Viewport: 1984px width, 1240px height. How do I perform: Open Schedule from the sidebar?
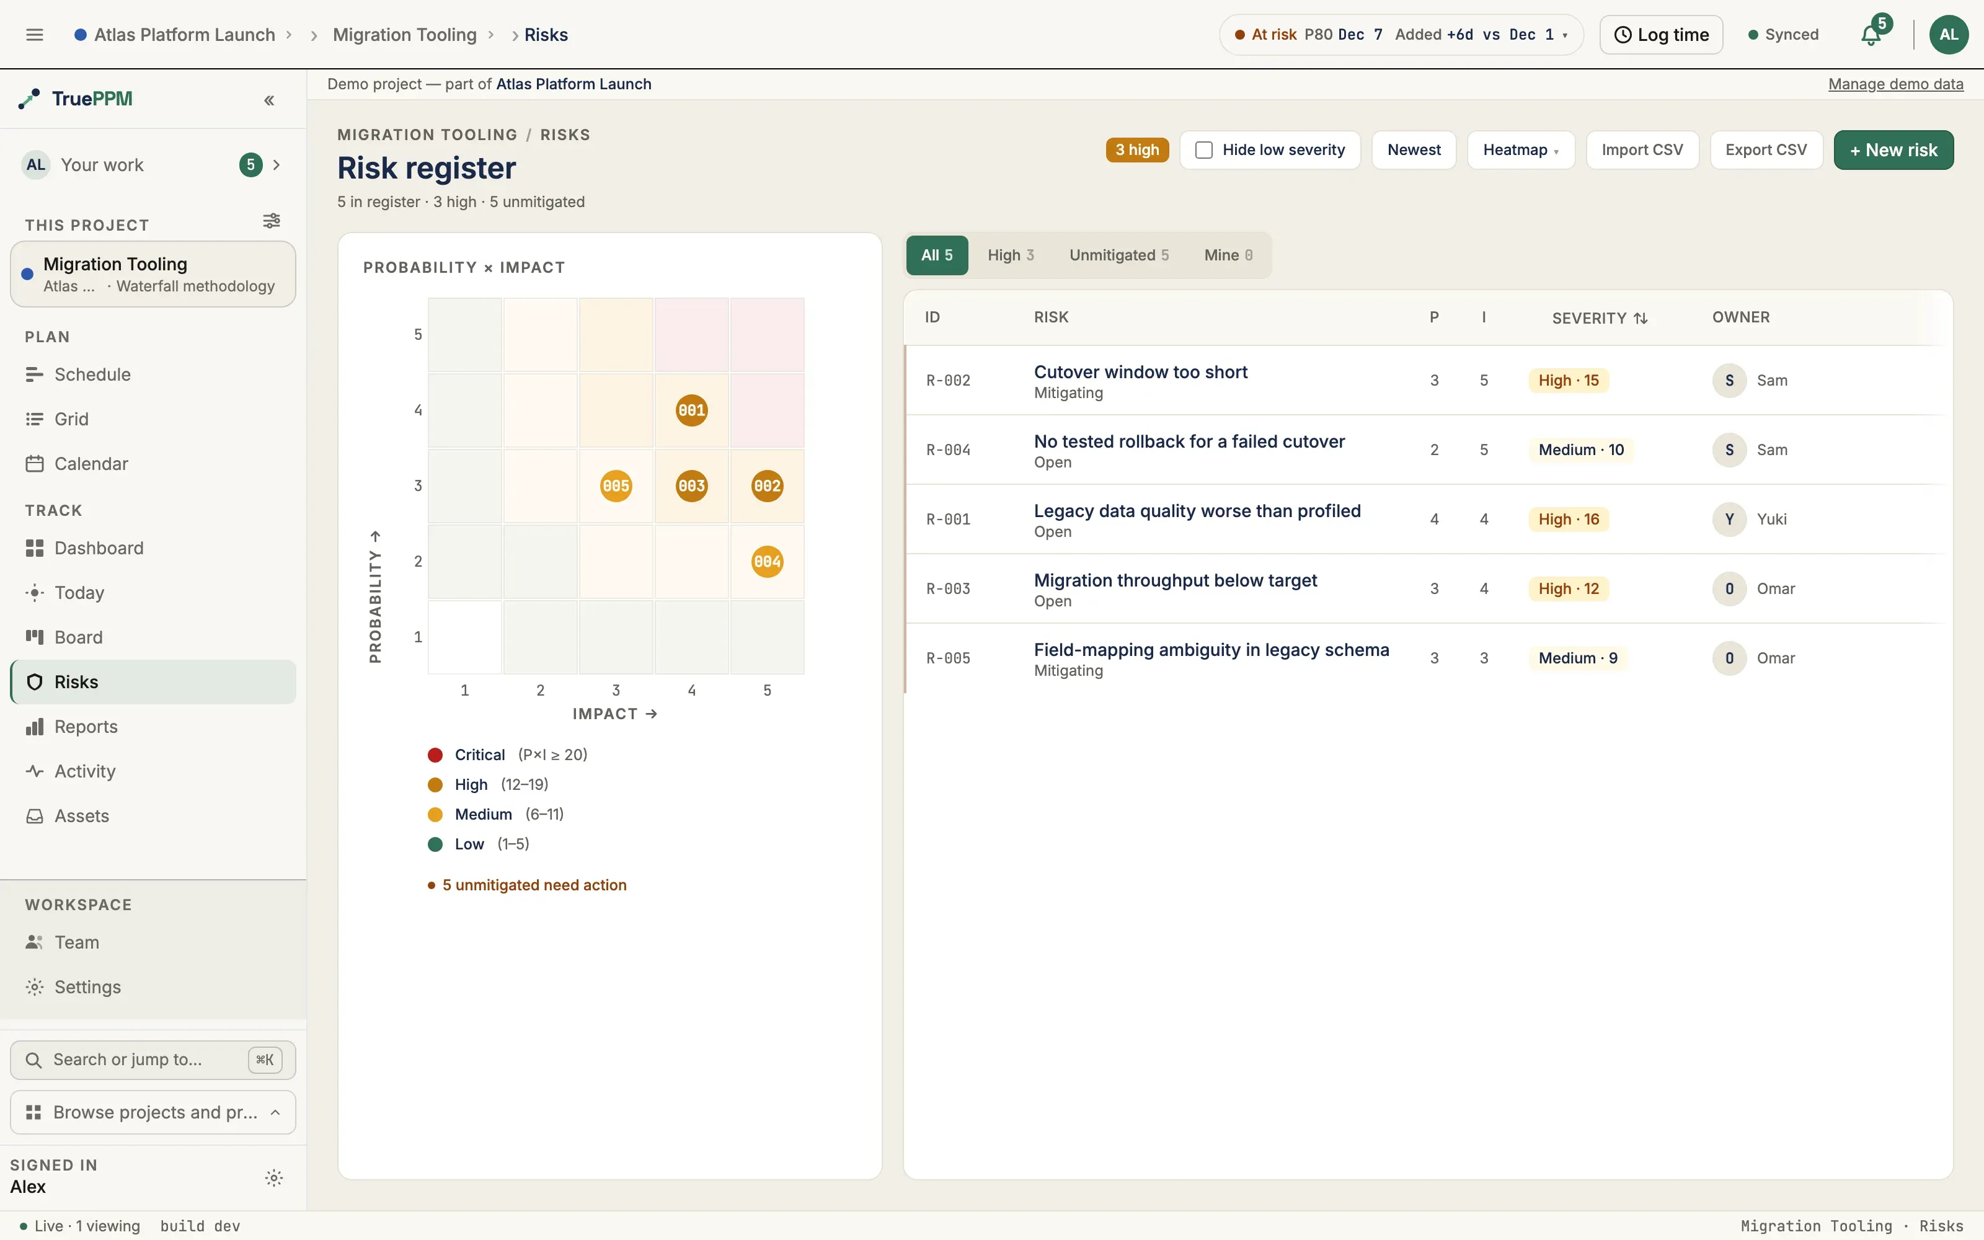[x=153, y=374]
